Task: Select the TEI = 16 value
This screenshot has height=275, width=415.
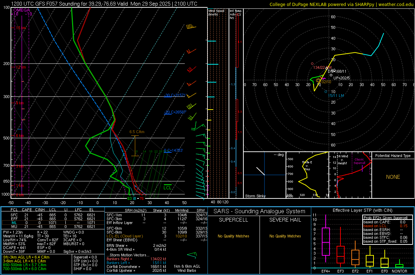Action: [70, 236]
